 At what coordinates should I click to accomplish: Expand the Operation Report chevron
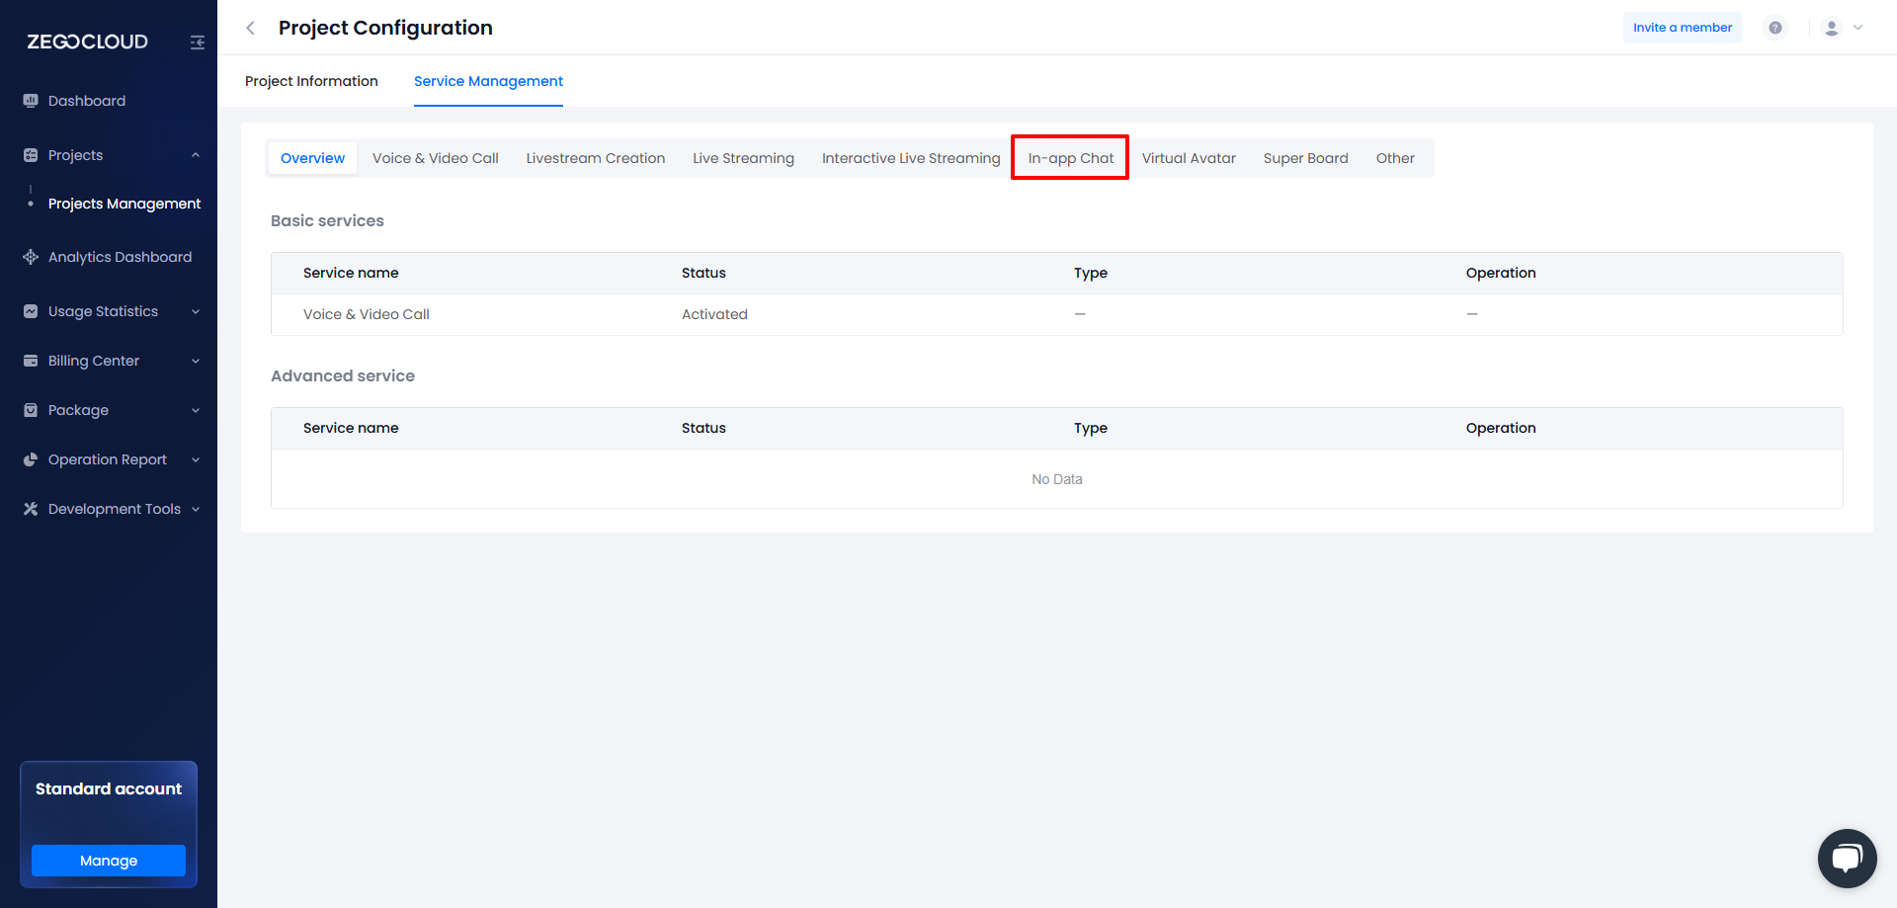click(x=196, y=459)
